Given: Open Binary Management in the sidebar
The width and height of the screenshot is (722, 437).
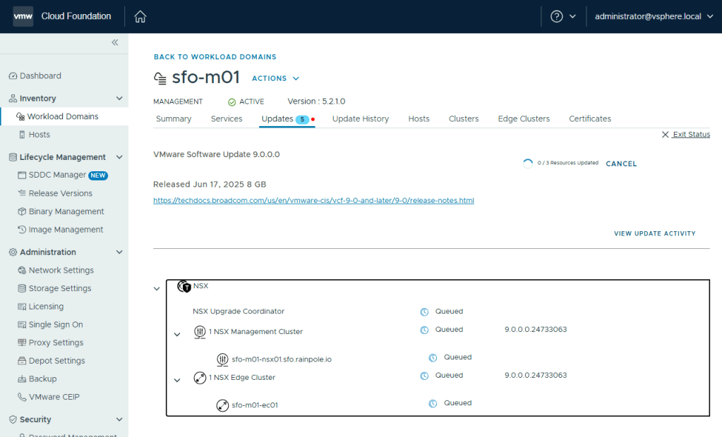Looking at the screenshot, I should pos(66,211).
